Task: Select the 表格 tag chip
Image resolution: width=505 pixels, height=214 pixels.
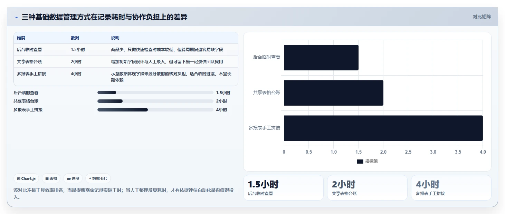Action: coord(51,178)
